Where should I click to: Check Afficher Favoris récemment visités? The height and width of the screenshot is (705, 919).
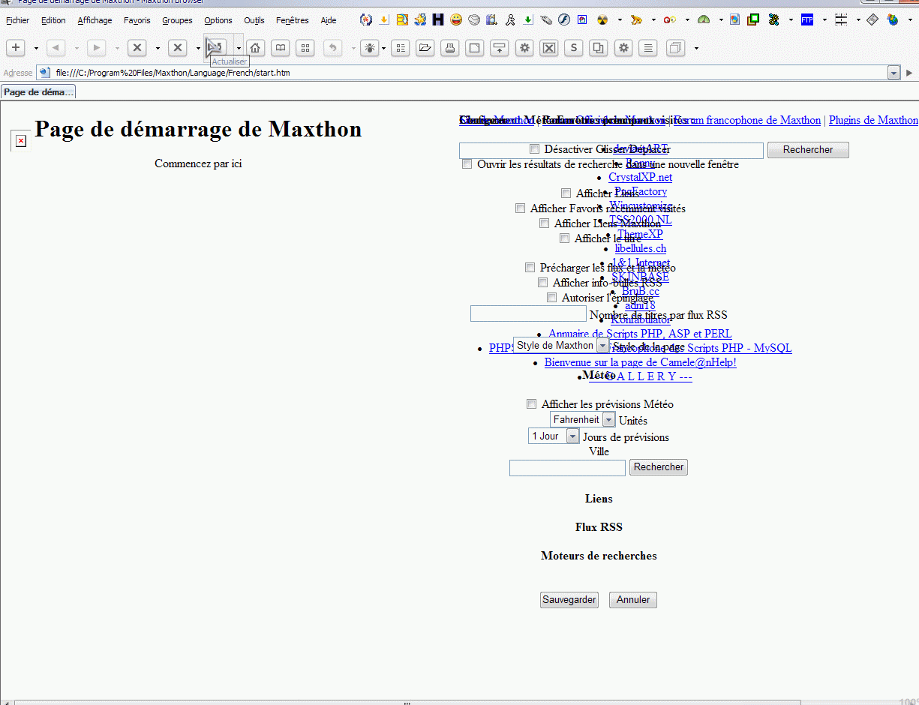pos(521,208)
